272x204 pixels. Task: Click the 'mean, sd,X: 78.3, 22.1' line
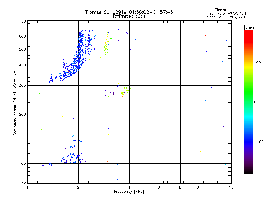pyautogui.click(x=226, y=17)
